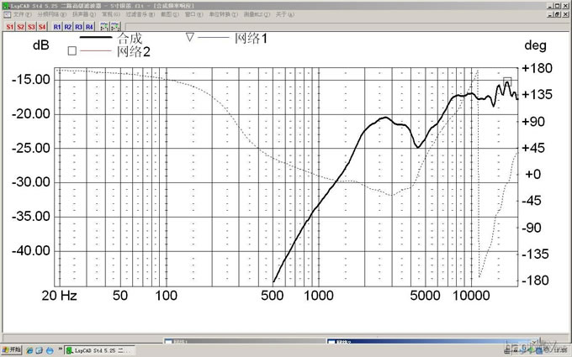The image size is (572, 357).
Task: Click the R1 toolbar button
Action: point(56,26)
